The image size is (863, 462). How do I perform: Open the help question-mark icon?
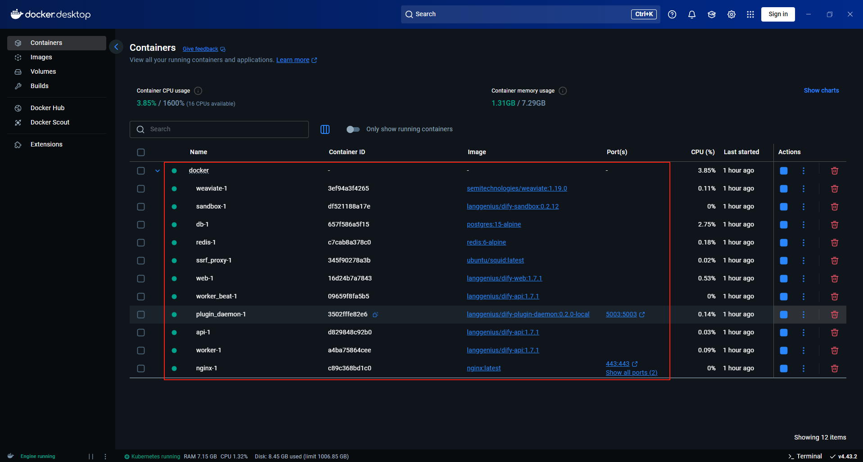coord(672,14)
